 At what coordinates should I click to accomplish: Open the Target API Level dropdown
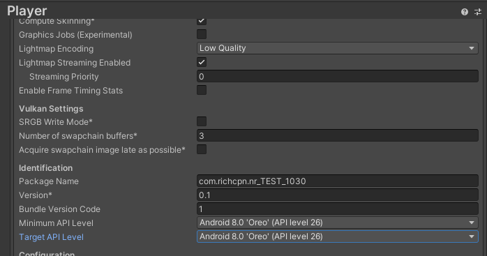338,236
